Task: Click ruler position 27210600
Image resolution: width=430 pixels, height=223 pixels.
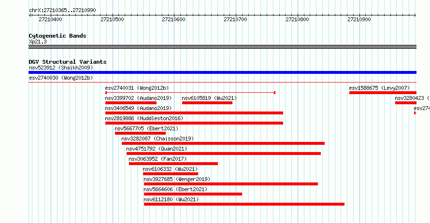Action: (x=173, y=19)
